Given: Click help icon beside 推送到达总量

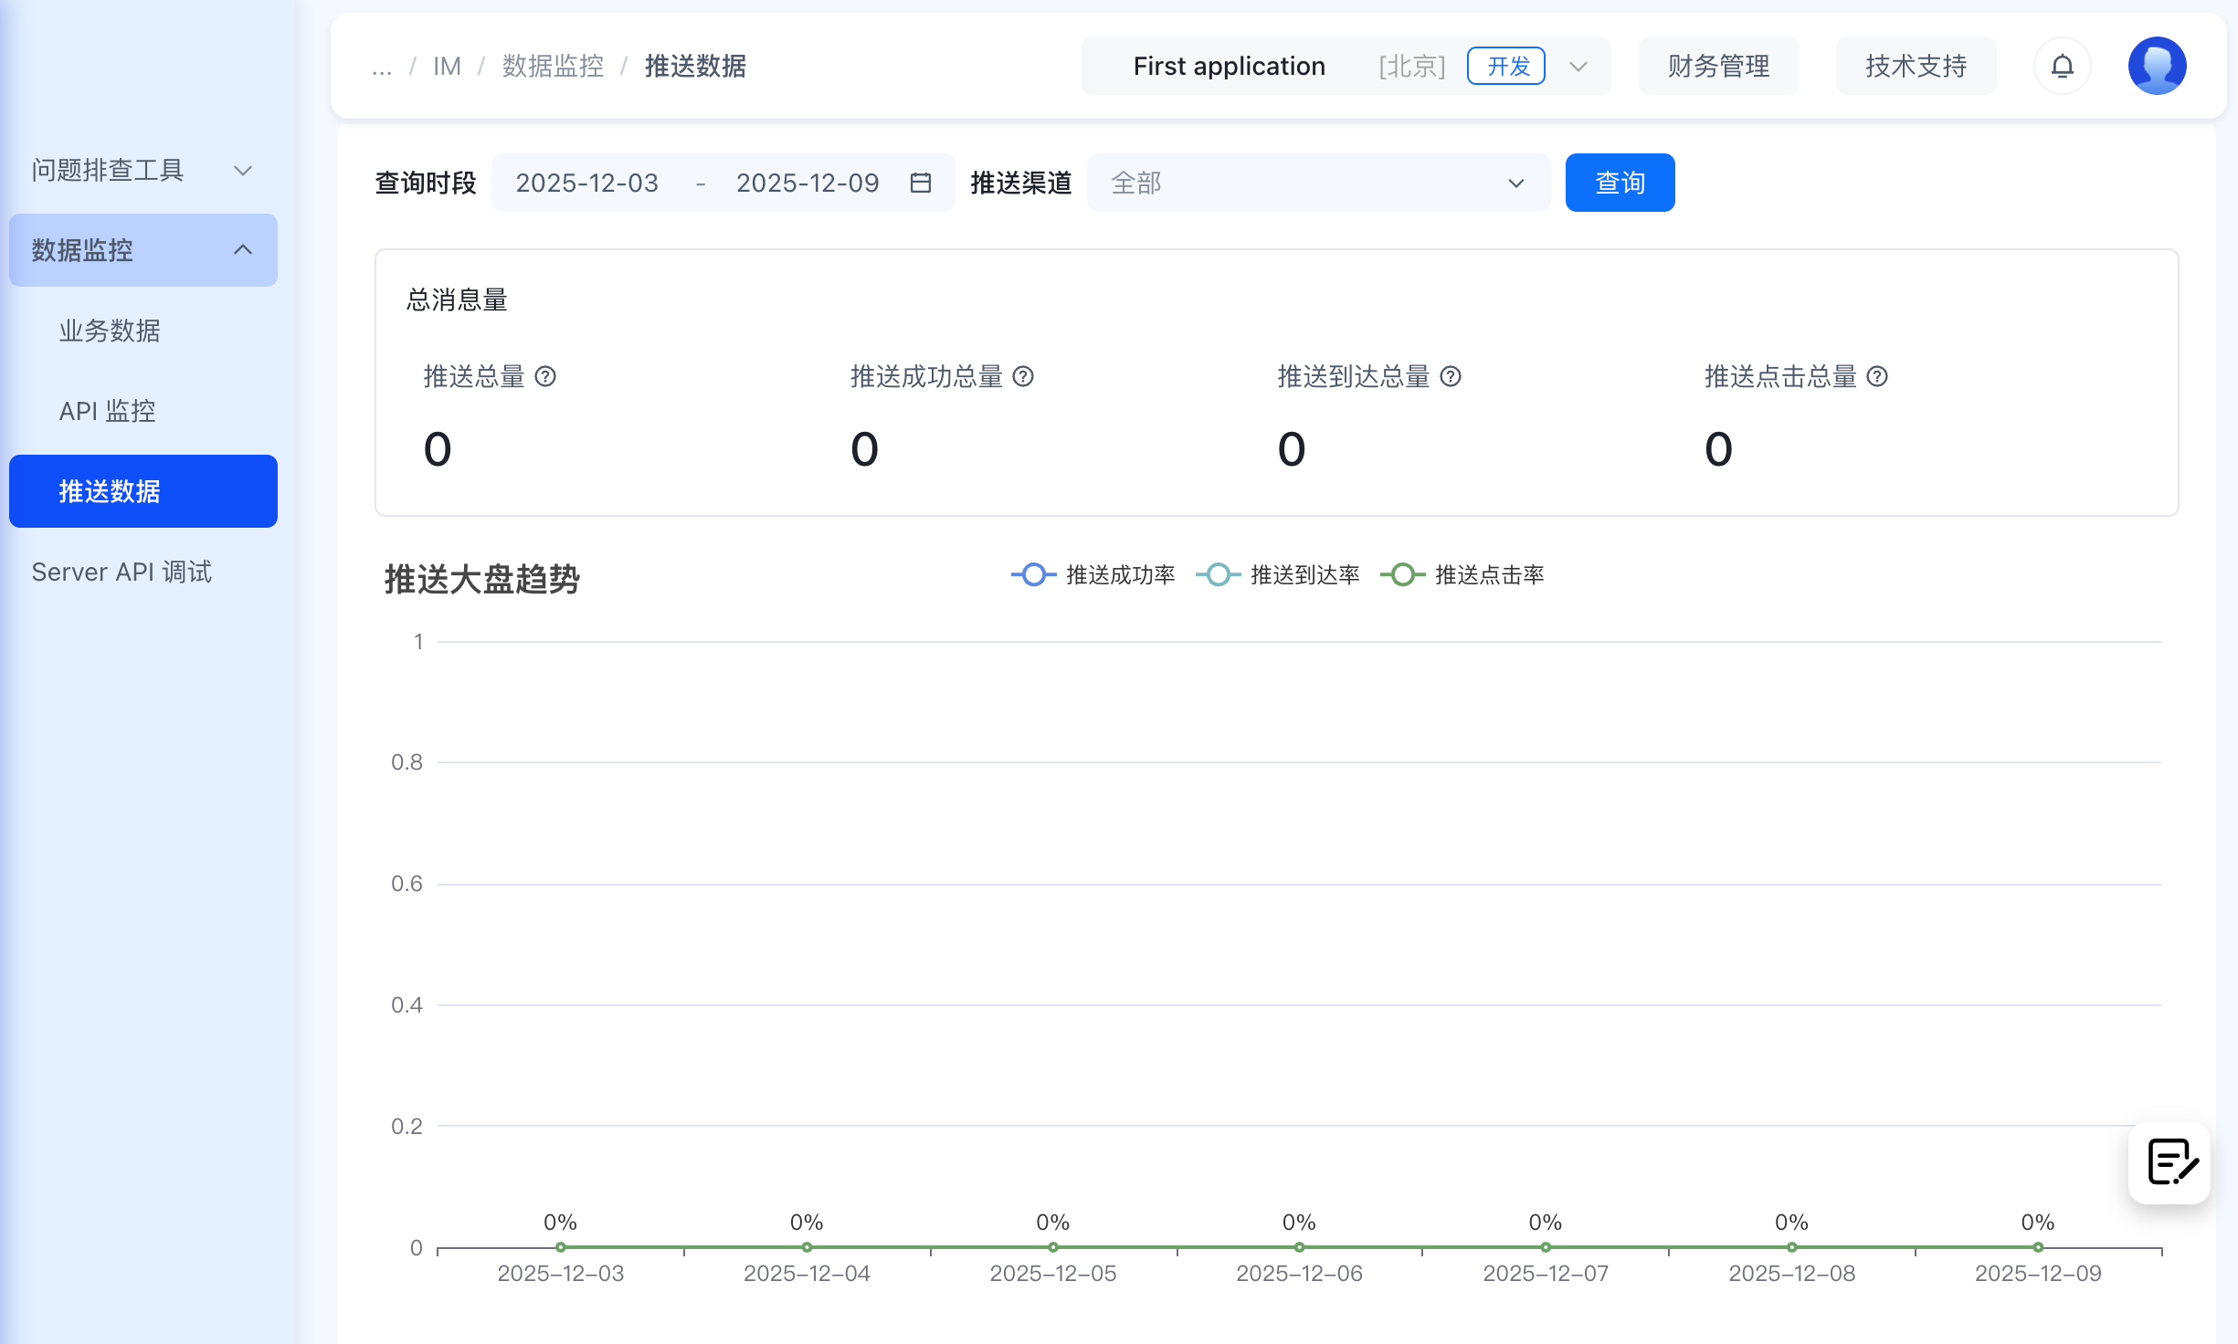Looking at the screenshot, I should 1451,376.
